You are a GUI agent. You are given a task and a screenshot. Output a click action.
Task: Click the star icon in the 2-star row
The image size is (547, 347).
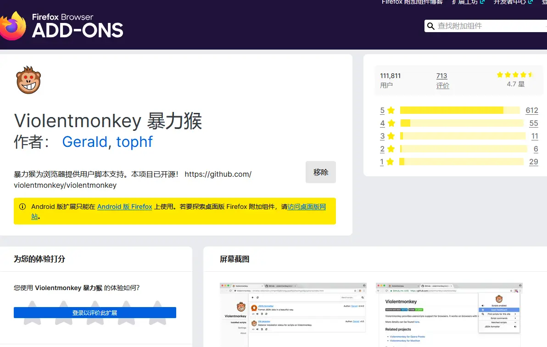click(x=391, y=149)
